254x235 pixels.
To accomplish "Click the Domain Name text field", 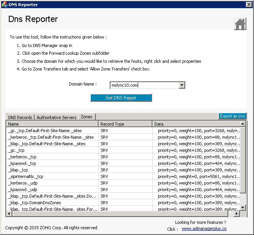I will (x=144, y=86).
